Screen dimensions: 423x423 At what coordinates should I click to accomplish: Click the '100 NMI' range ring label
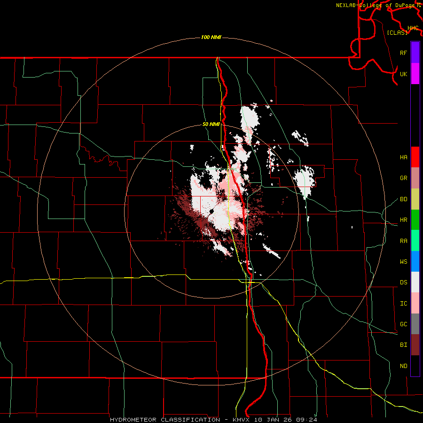[x=211, y=37]
